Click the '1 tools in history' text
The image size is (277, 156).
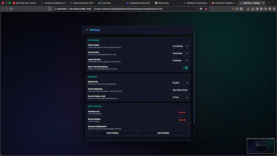click(93, 121)
